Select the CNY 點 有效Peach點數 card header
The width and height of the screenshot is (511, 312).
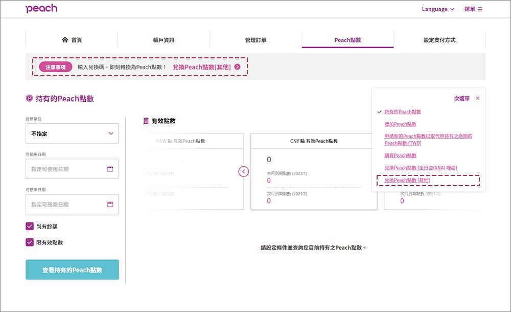pyautogui.click(x=314, y=141)
